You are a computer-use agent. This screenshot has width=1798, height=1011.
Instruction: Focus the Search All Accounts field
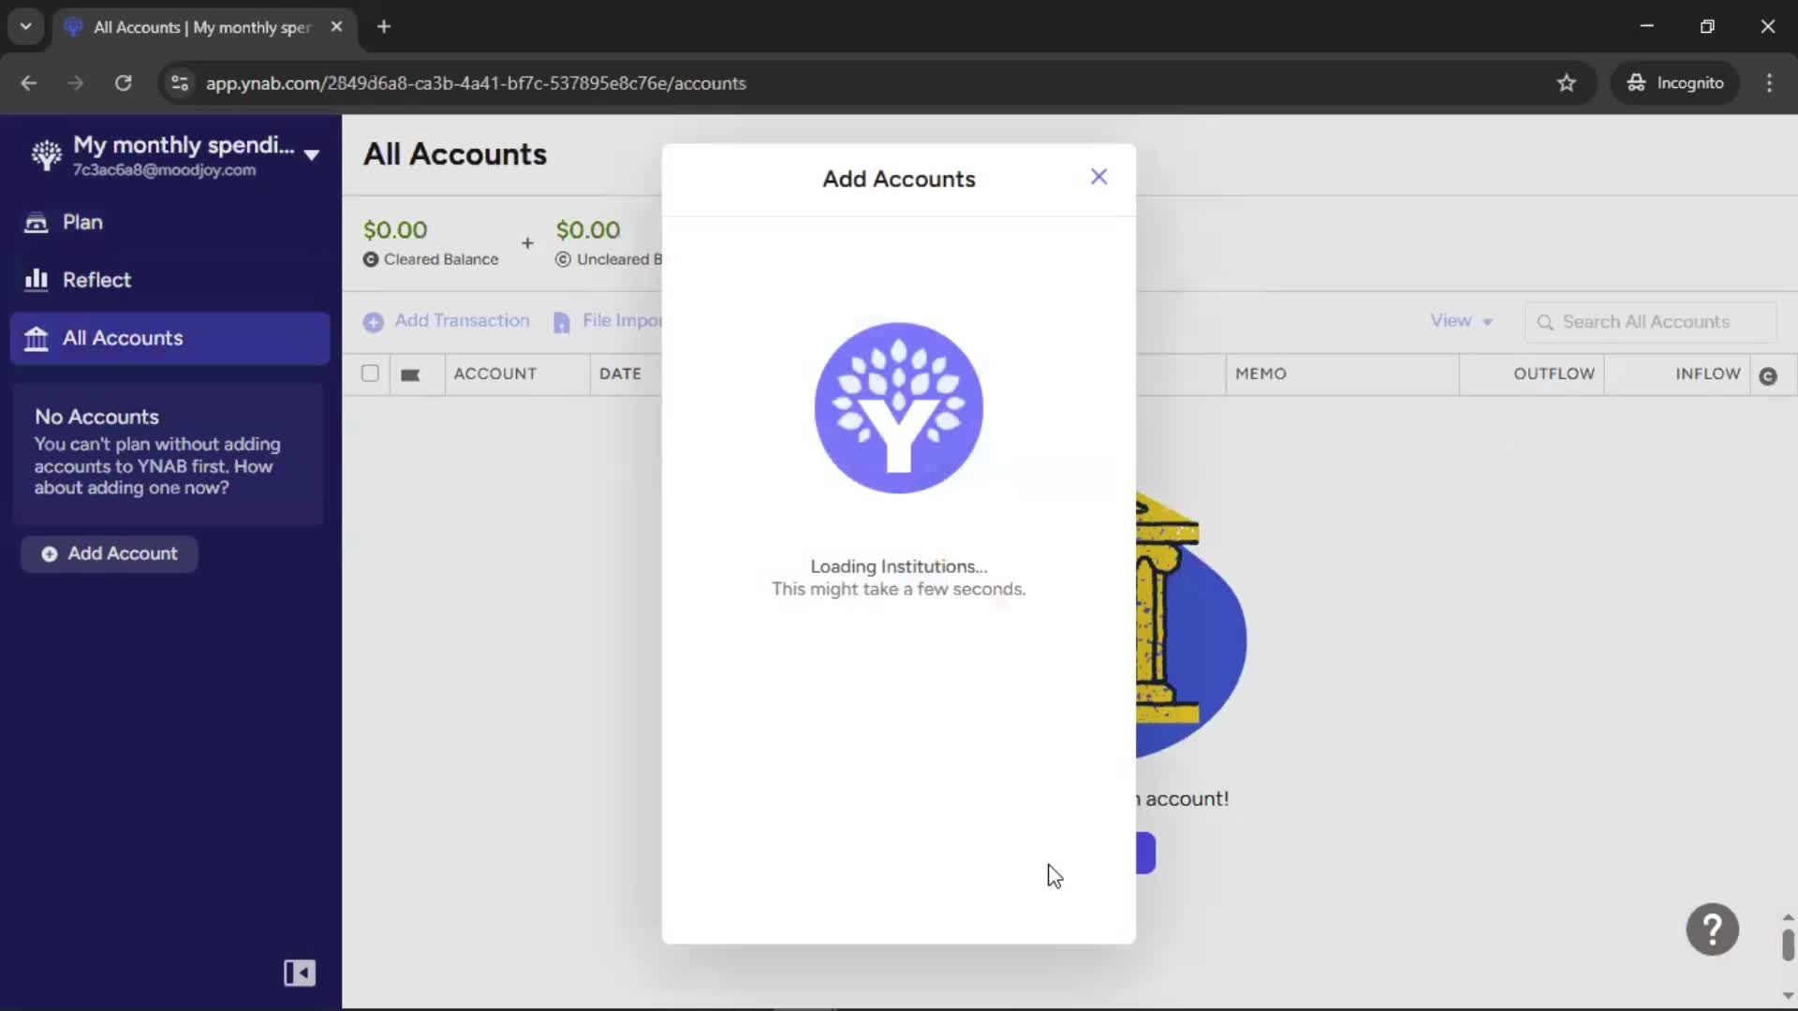[1650, 322]
